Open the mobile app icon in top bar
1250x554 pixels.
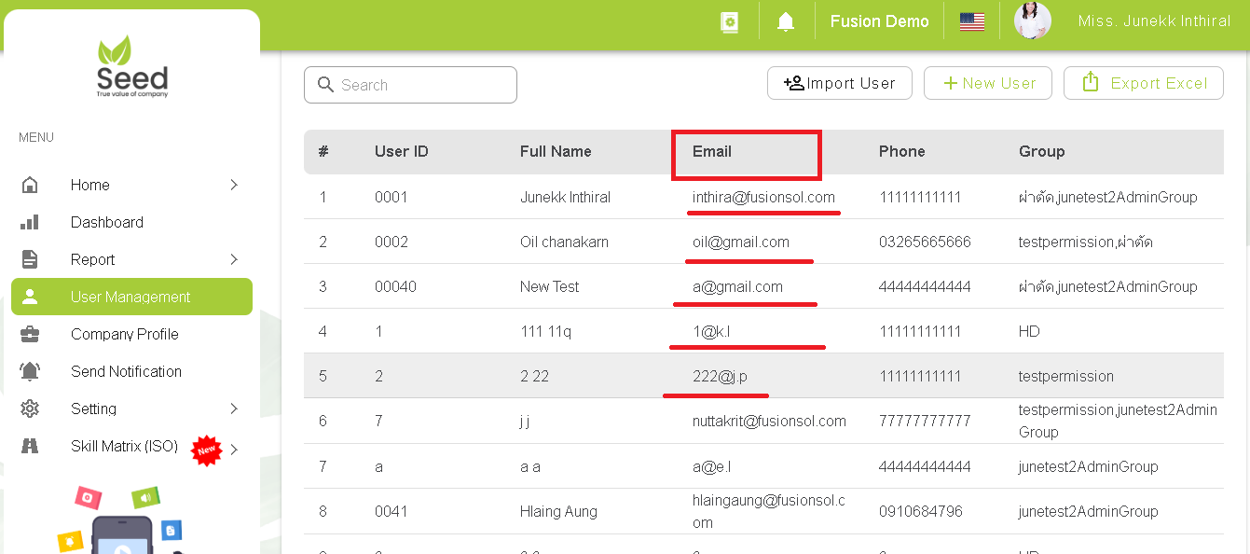coord(730,21)
